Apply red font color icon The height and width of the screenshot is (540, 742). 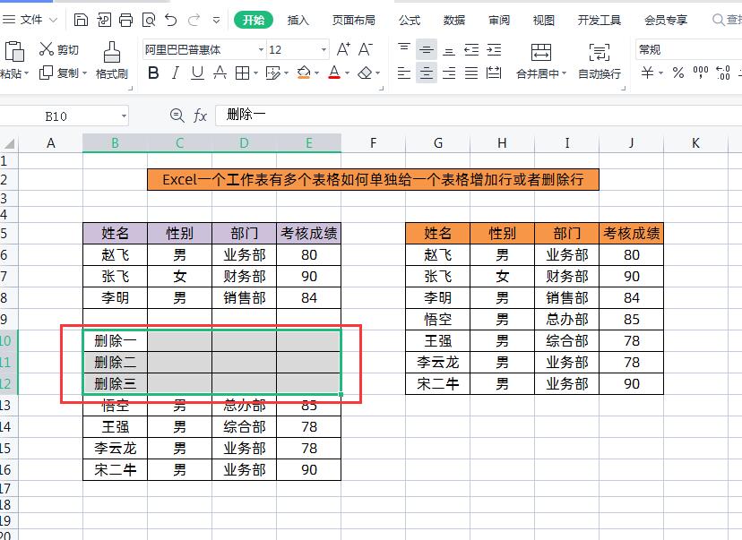pos(334,73)
